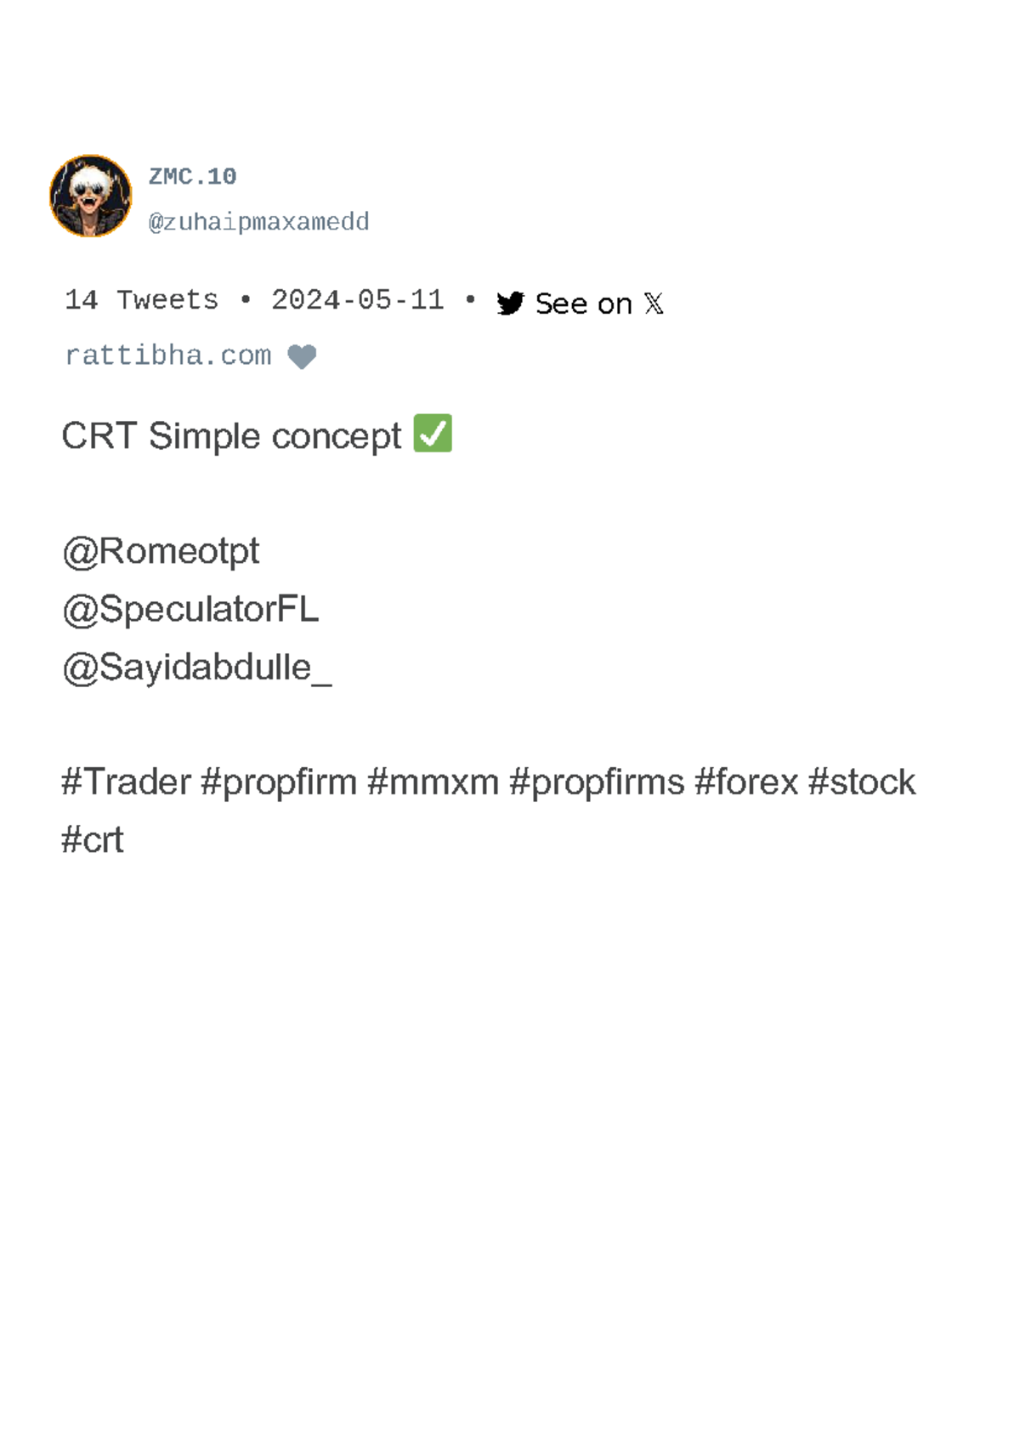Open the @Romeotpt mention
Image resolution: width=1020 pixels, height=1444 pixels.
tap(161, 551)
